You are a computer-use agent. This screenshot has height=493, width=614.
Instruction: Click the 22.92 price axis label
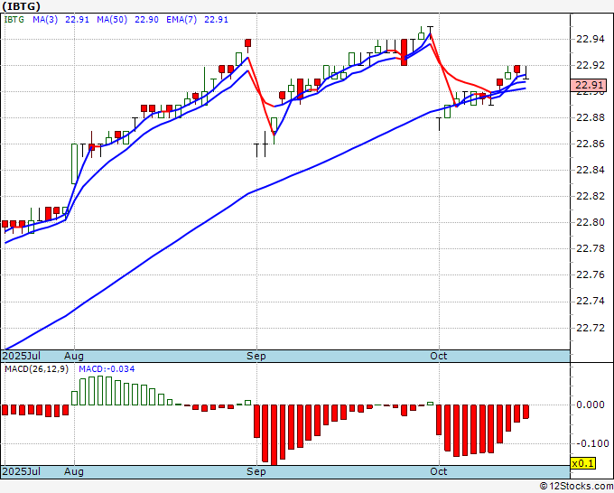coord(591,65)
